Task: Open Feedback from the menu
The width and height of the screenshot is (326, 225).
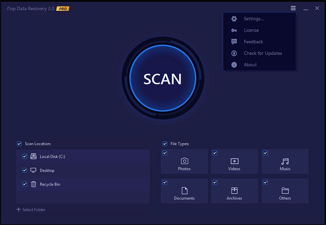Action: click(253, 42)
